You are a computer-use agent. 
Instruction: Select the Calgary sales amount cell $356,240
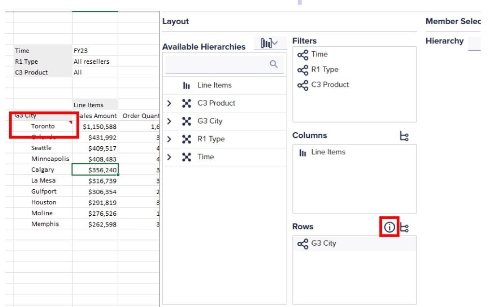tap(95, 170)
